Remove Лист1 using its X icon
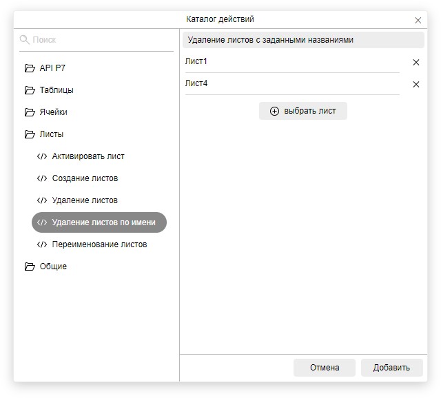The height and width of the screenshot is (398, 441). 416,63
